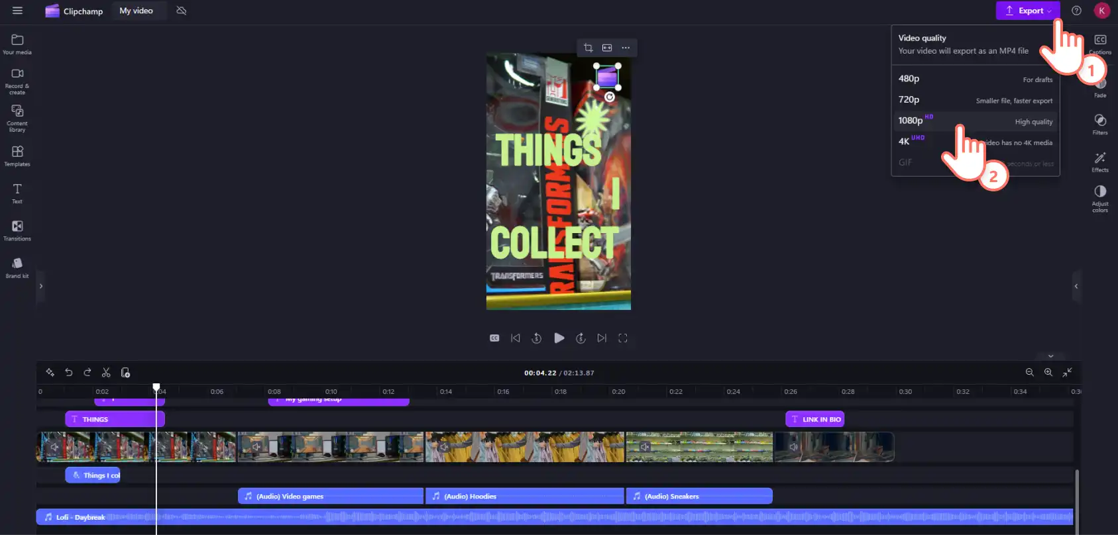
Task: Select 1080p High quality option
Action: click(x=975, y=121)
